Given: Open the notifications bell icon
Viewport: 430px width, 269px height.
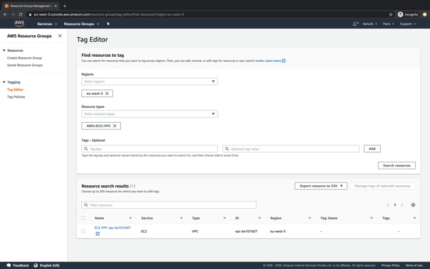Looking at the screenshot, I should pos(355,24).
